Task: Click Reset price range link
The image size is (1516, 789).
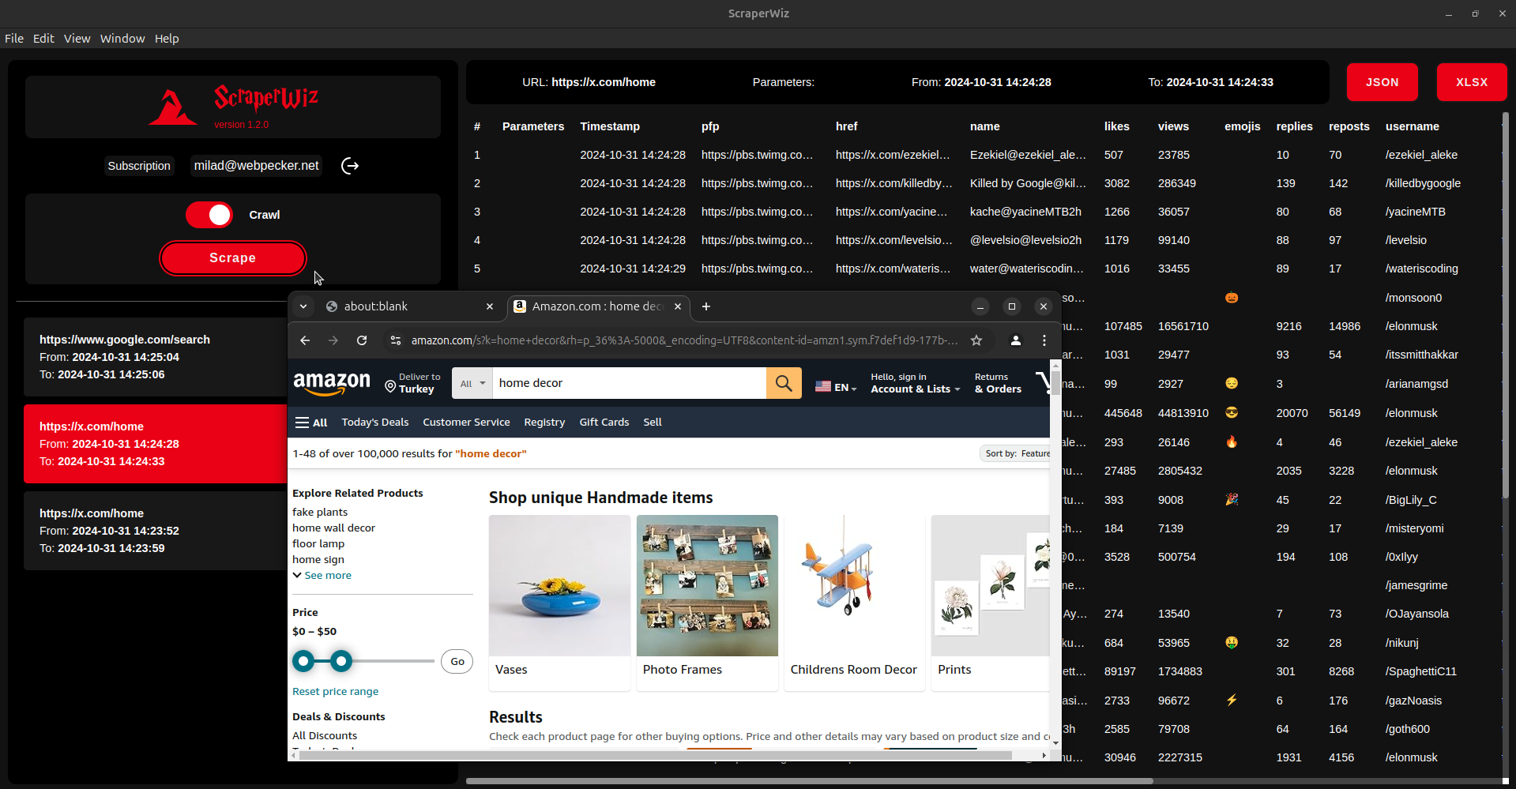Action: [x=335, y=692]
